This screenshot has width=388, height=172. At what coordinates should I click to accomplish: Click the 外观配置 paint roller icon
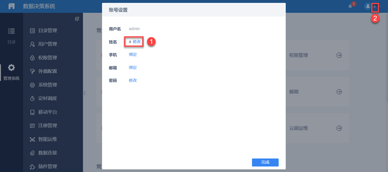pyautogui.click(x=33, y=71)
